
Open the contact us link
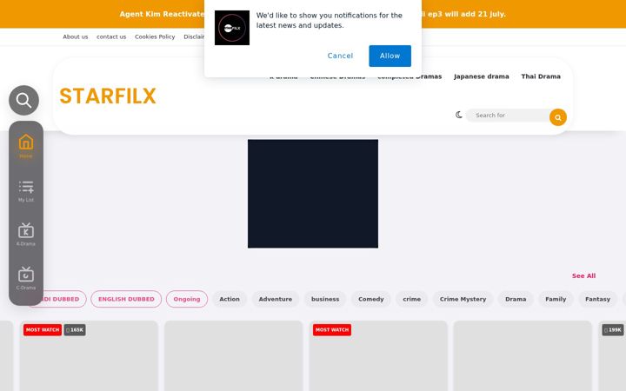[x=111, y=36]
